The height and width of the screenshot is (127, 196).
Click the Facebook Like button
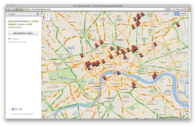tap(15, 109)
